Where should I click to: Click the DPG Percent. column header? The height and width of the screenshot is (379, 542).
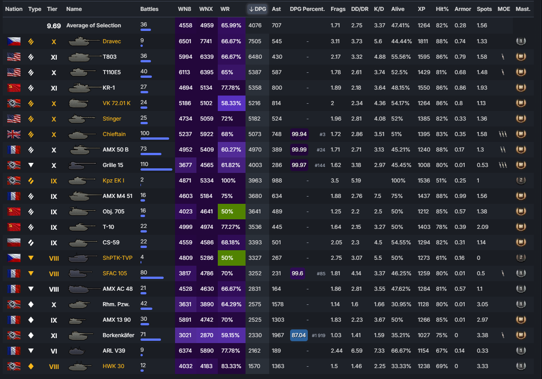click(x=307, y=9)
